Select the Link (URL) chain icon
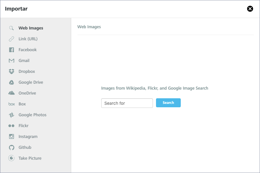Screen dimensions: 260x173 point(11,39)
